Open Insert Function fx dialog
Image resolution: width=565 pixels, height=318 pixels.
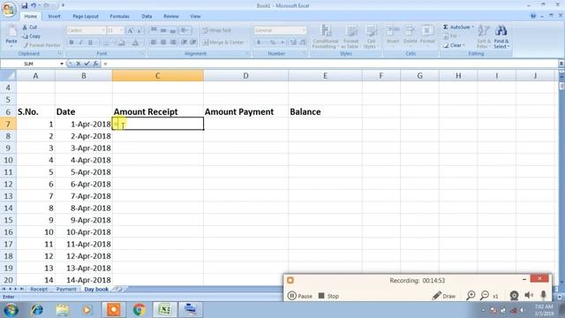click(x=95, y=64)
